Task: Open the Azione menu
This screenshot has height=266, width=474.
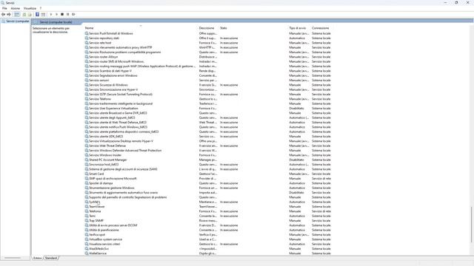Action: click(x=15, y=8)
